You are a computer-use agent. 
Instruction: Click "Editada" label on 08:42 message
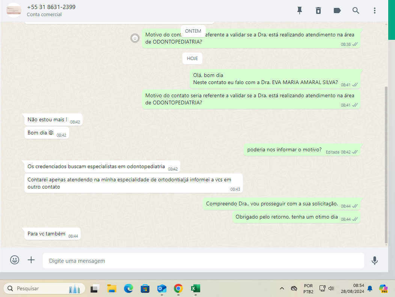click(332, 152)
